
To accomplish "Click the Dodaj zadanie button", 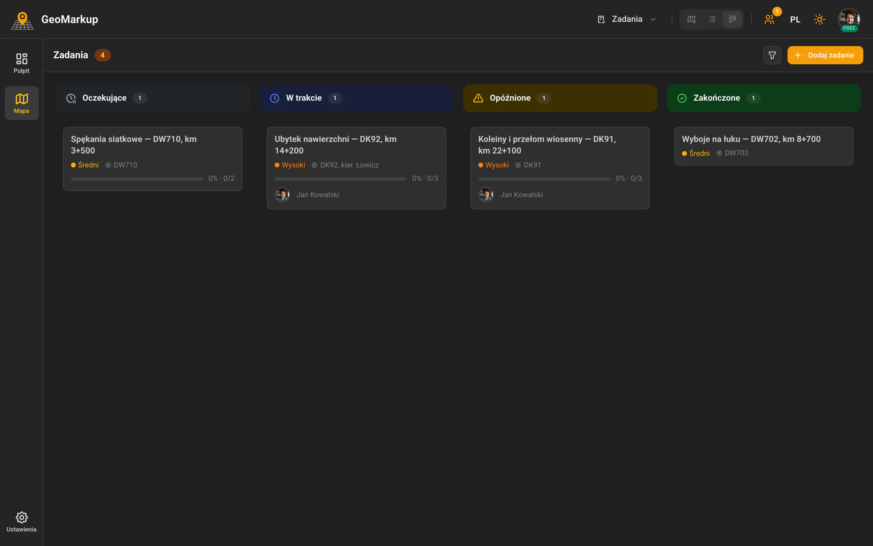I will pyautogui.click(x=825, y=55).
